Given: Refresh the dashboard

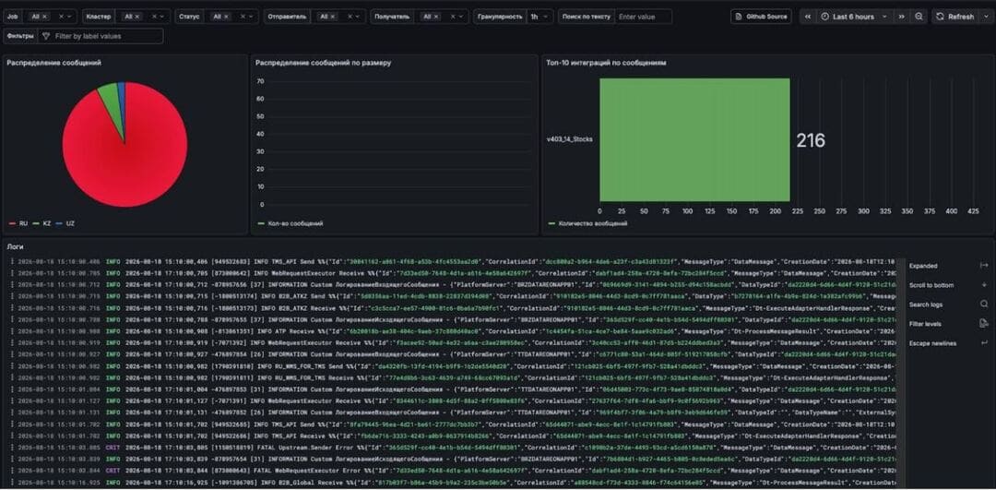Looking at the screenshot, I should click(x=954, y=17).
